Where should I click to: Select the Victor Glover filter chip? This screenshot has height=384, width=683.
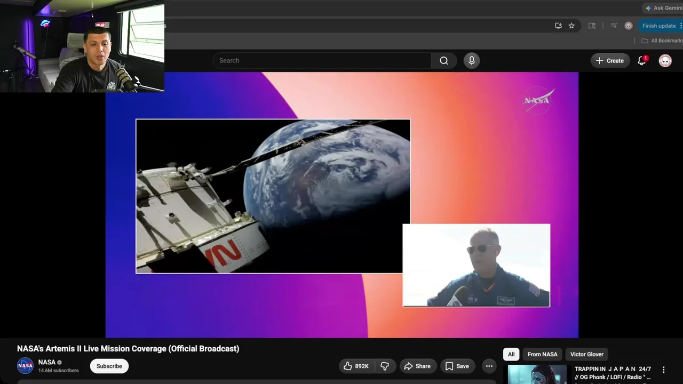pos(587,354)
